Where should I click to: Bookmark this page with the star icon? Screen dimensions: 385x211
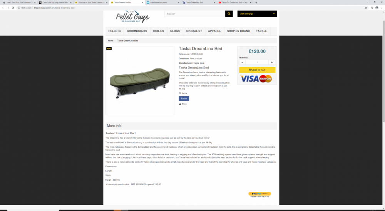[x=366, y=8]
